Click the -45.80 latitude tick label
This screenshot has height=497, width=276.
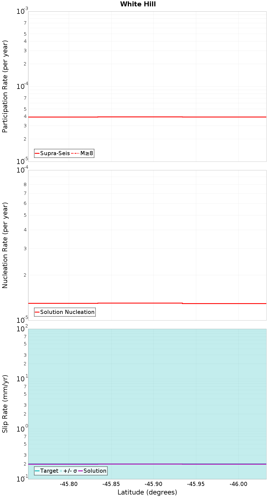(69, 484)
